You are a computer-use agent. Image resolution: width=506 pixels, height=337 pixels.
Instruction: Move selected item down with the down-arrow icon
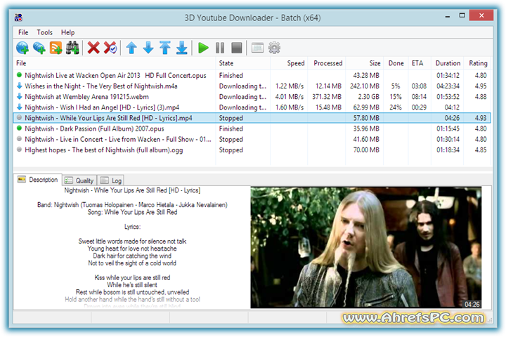click(148, 48)
